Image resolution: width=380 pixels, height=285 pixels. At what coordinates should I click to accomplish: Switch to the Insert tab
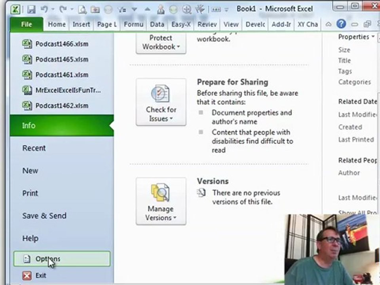pos(81,24)
